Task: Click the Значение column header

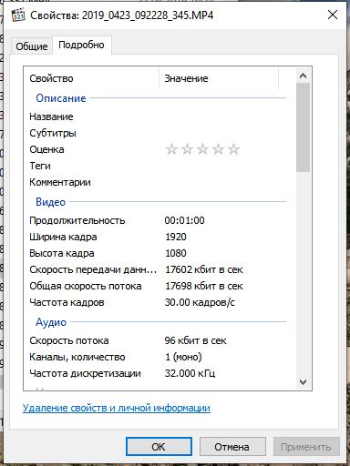Action: click(x=219, y=78)
